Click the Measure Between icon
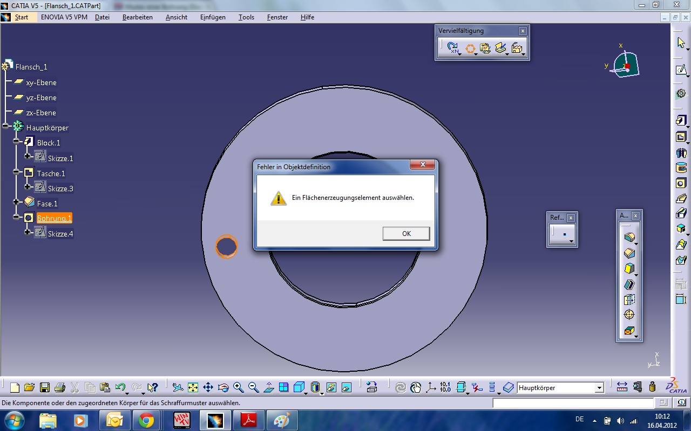Image resolution: width=691 pixels, height=431 pixels. point(622,387)
